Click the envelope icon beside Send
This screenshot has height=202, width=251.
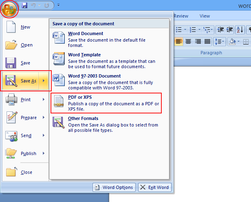11,136
